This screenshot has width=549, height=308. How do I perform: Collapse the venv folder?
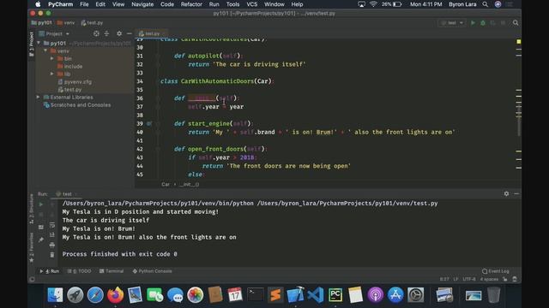coord(45,51)
